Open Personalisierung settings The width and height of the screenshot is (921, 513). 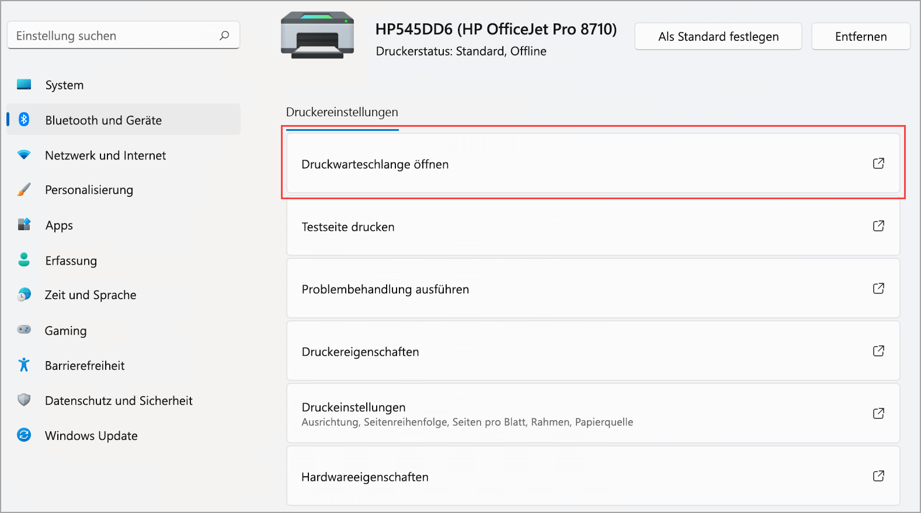coord(123,189)
